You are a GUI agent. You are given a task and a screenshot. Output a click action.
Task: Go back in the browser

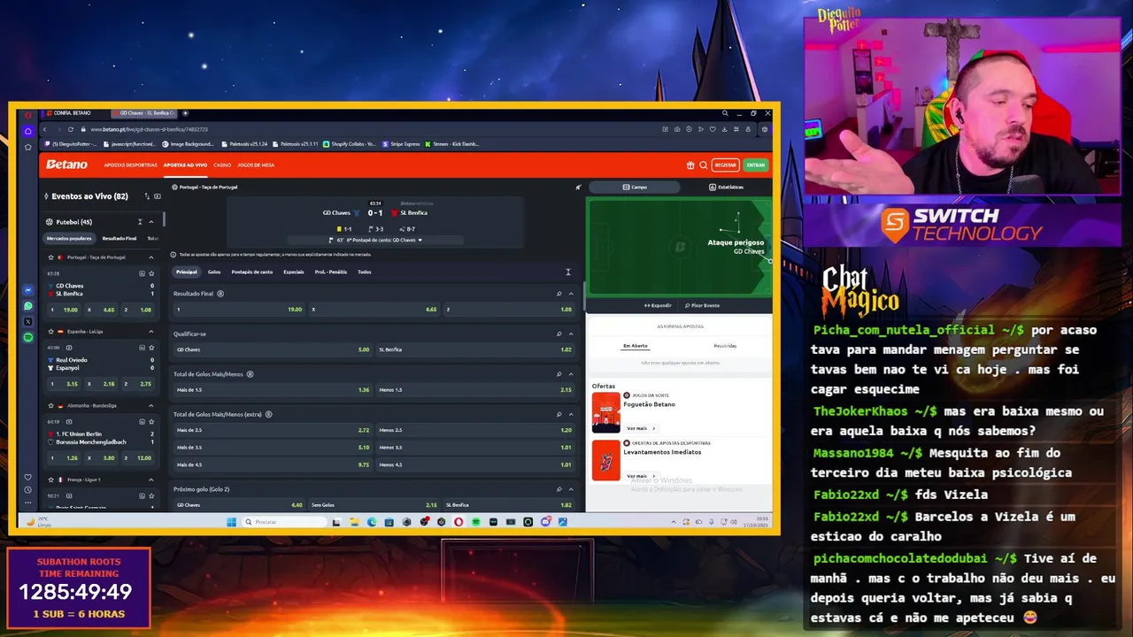(x=45, y=130)
